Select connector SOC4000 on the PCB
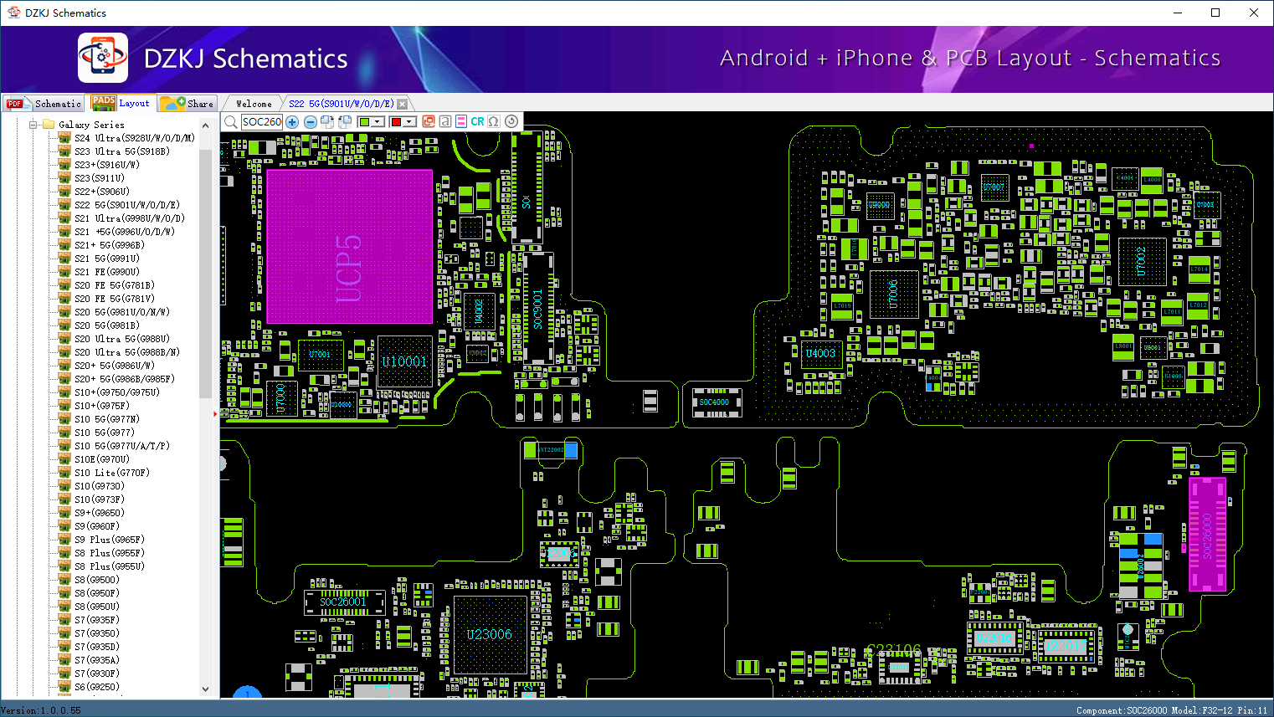1274x717 pixels. tap(716, 402)
